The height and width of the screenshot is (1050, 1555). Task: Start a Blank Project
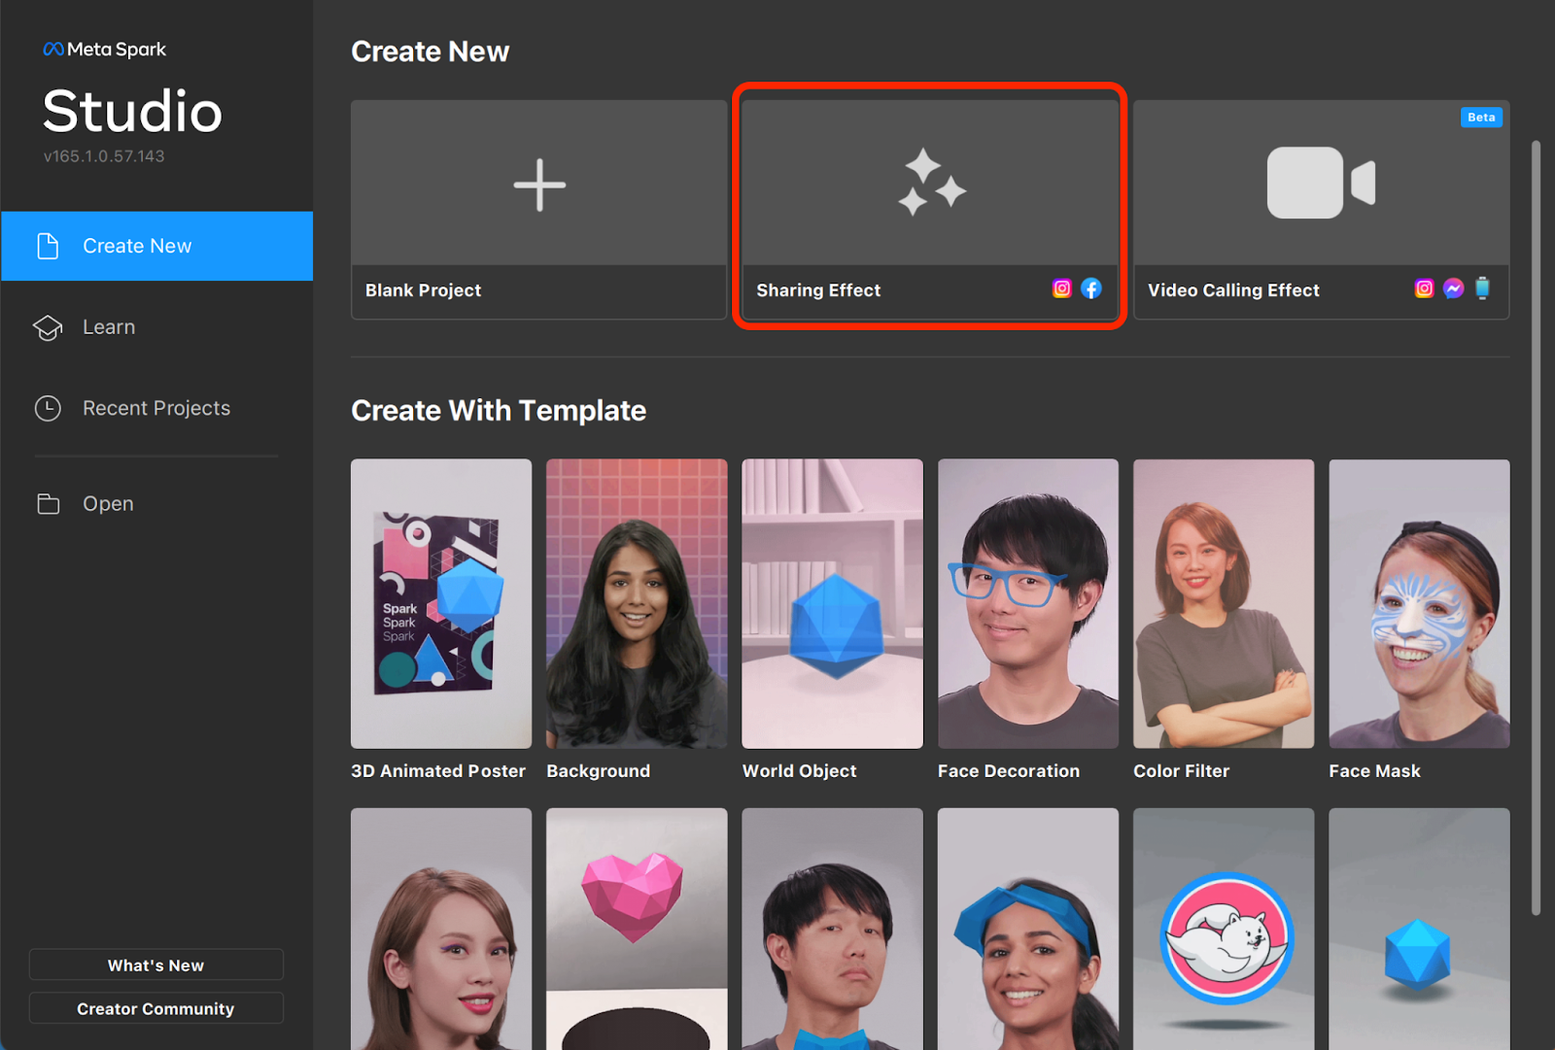[539, 210]
